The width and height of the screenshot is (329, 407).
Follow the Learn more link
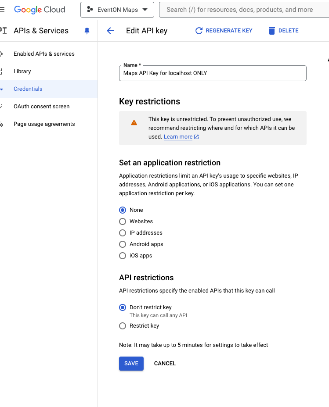click(x=178, y=137)
